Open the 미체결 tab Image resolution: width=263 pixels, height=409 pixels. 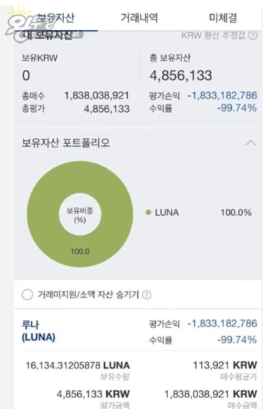click(223, 18)
